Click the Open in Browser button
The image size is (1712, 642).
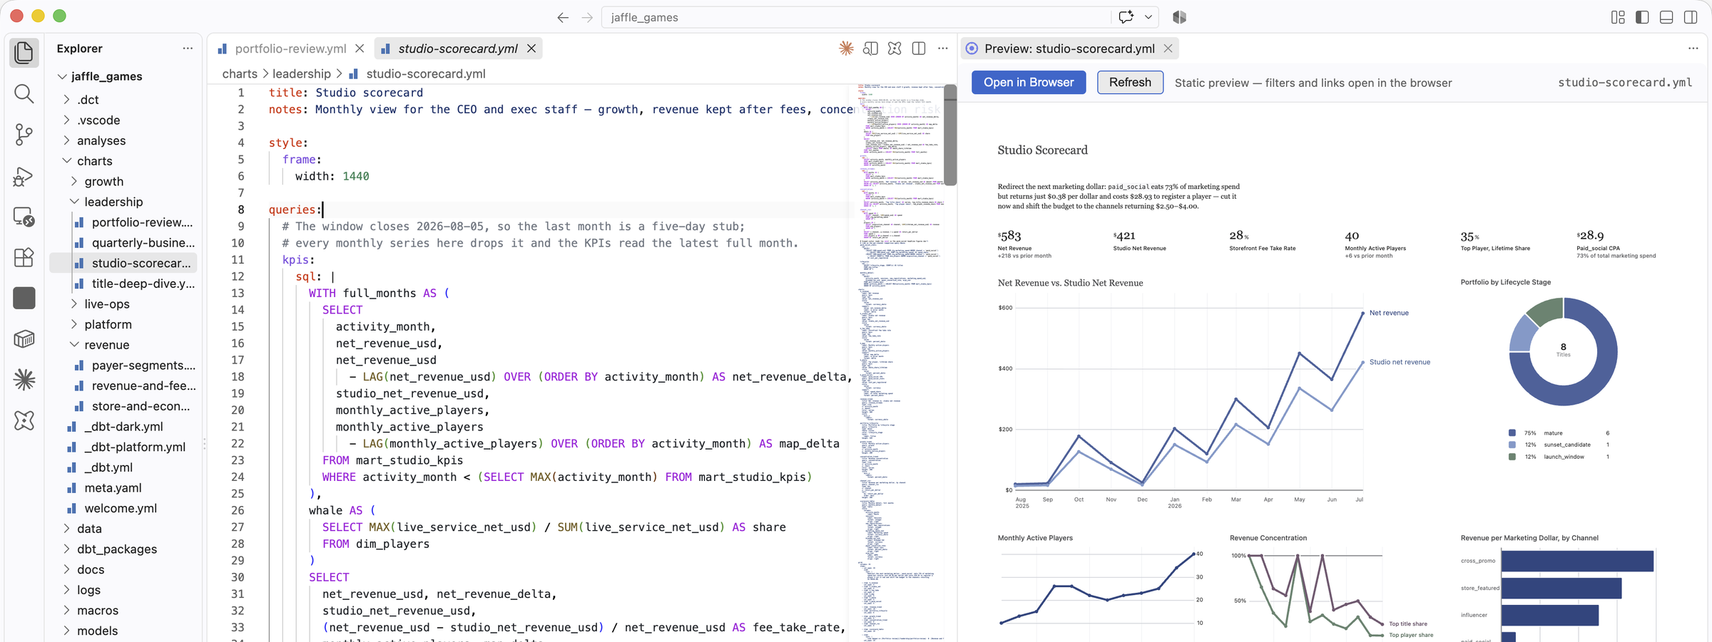click(1029, 83)
